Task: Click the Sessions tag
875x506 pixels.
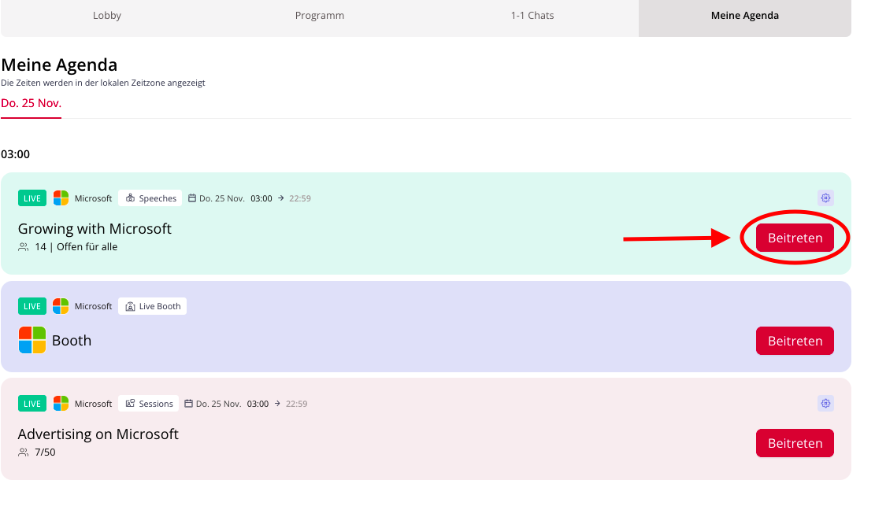Action: tap(148, 404)
